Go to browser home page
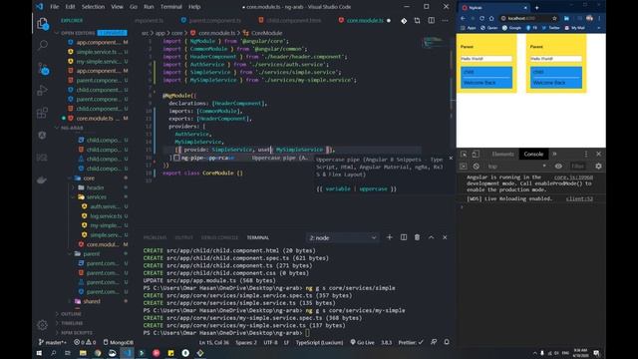Image resolution: width=638 pixels, height=359 pixels. click(x=491, y=18)
